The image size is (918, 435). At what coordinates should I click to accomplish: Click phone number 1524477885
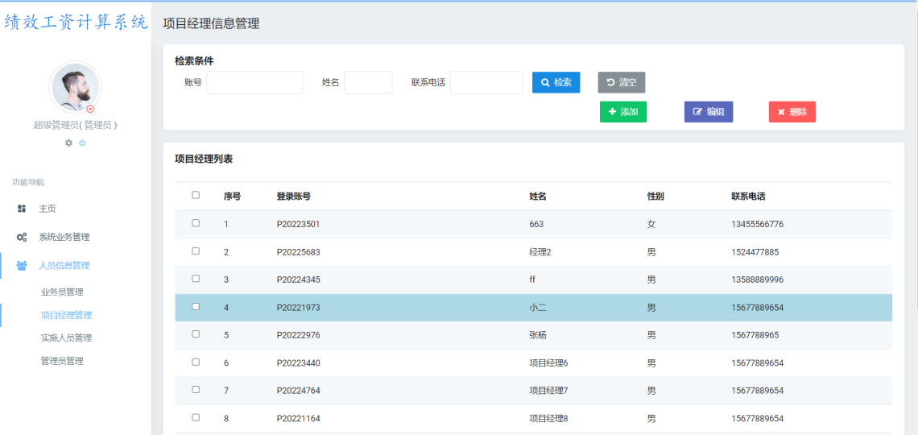755,252
